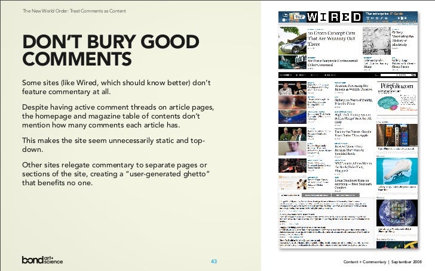435x271 pixels.
Task: Click the slide page number 43
Action: coord(214,261)
